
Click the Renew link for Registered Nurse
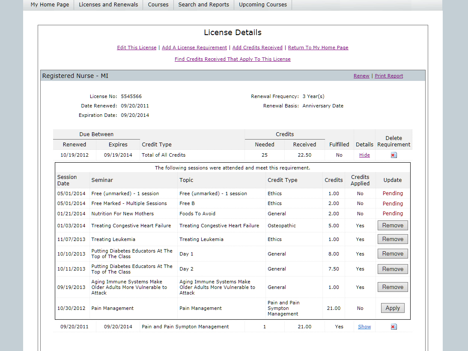361,76
